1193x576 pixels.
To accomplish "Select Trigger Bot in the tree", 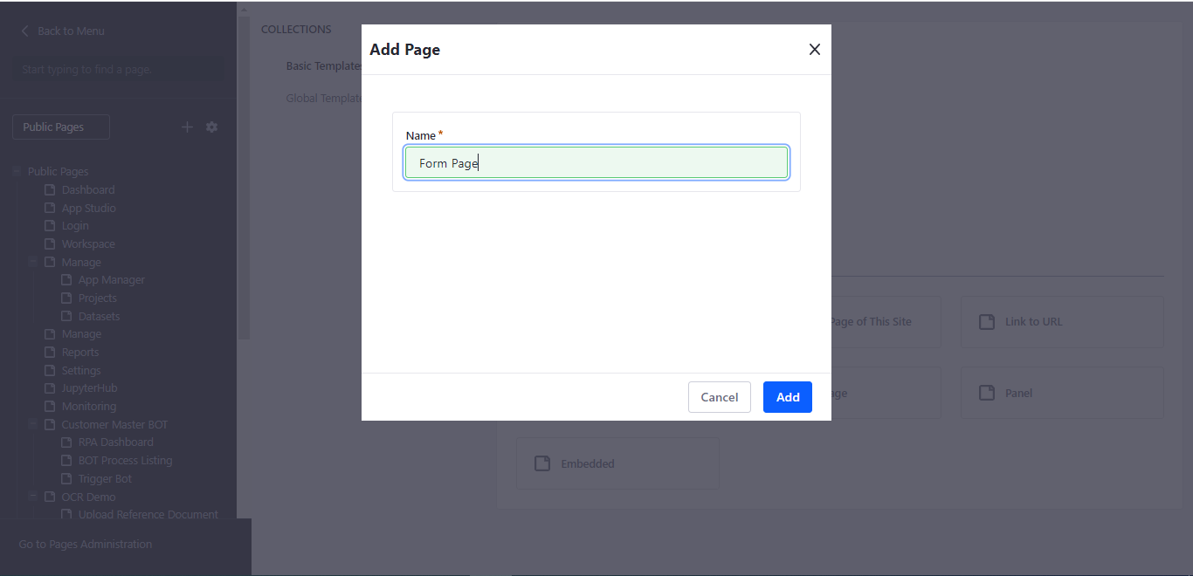I will [105, 478].
